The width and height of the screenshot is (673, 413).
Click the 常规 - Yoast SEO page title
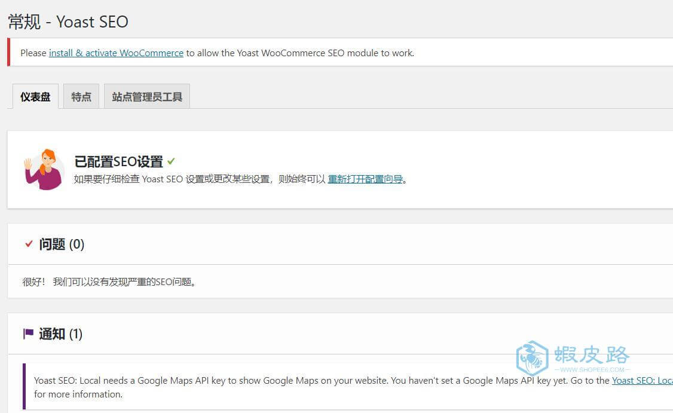pyautogui.click(x=68, y=22)
